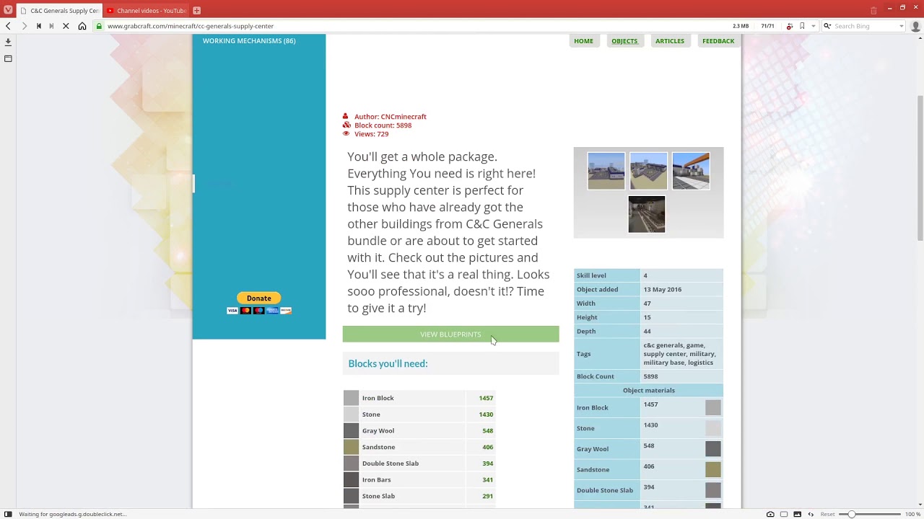This screenshot has width=924, height=519.
Task: Open the dark interior thumbnail
Action: (647, 214)
